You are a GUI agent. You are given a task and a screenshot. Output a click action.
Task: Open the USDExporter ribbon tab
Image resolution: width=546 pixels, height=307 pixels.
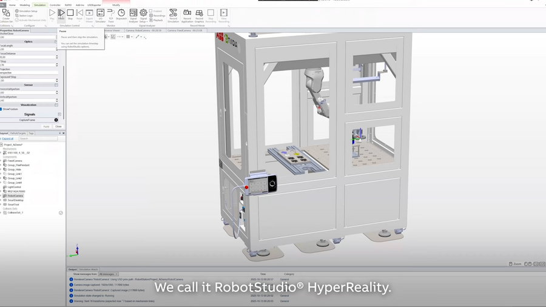(94, 5)
